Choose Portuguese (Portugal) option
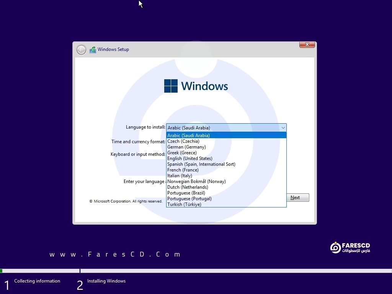 [x=226, y=199]
